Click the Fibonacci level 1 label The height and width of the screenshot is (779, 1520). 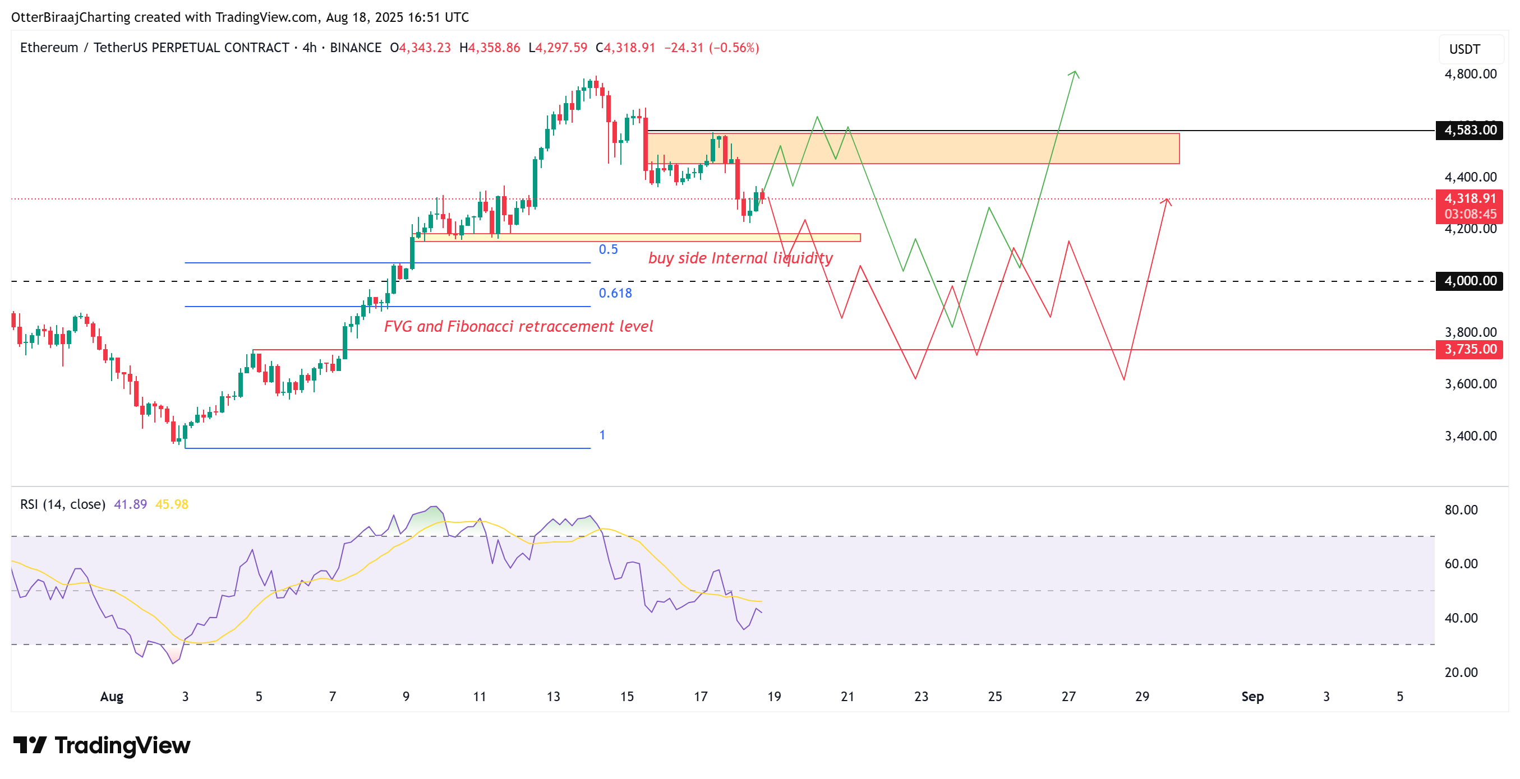602,435
